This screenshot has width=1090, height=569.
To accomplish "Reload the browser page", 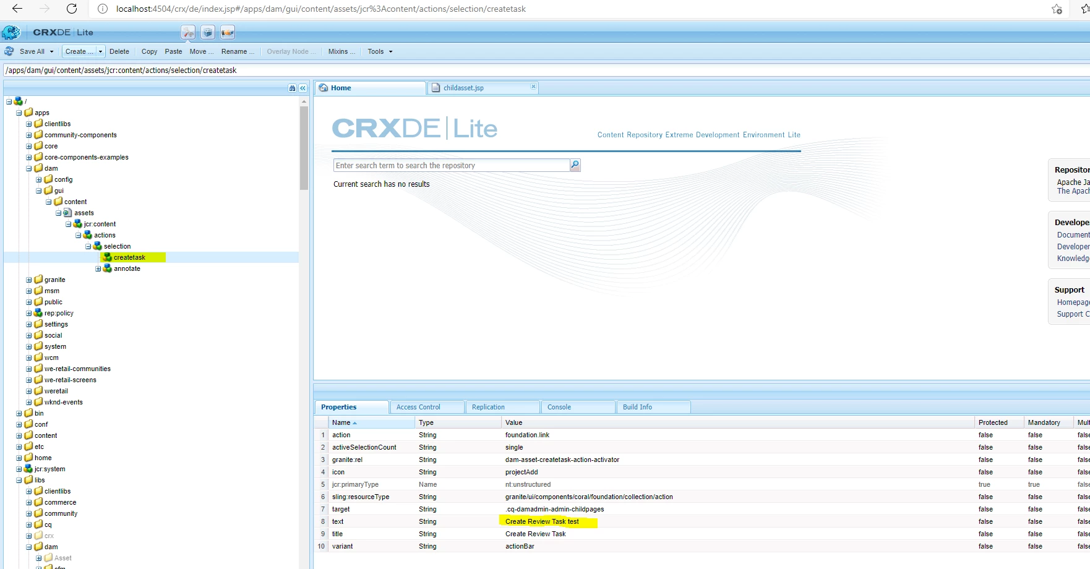I will click(x=72, y=9).
